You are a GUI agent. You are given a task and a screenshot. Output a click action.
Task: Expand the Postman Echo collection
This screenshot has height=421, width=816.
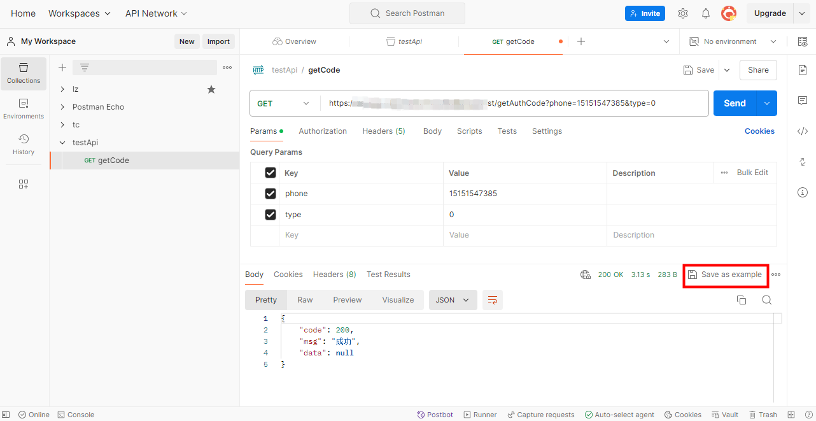62,107
